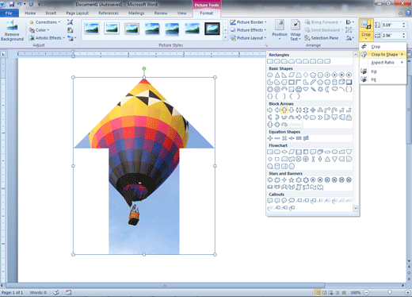
Task: Click the Crop button in the ribbon
Action: 366,30
